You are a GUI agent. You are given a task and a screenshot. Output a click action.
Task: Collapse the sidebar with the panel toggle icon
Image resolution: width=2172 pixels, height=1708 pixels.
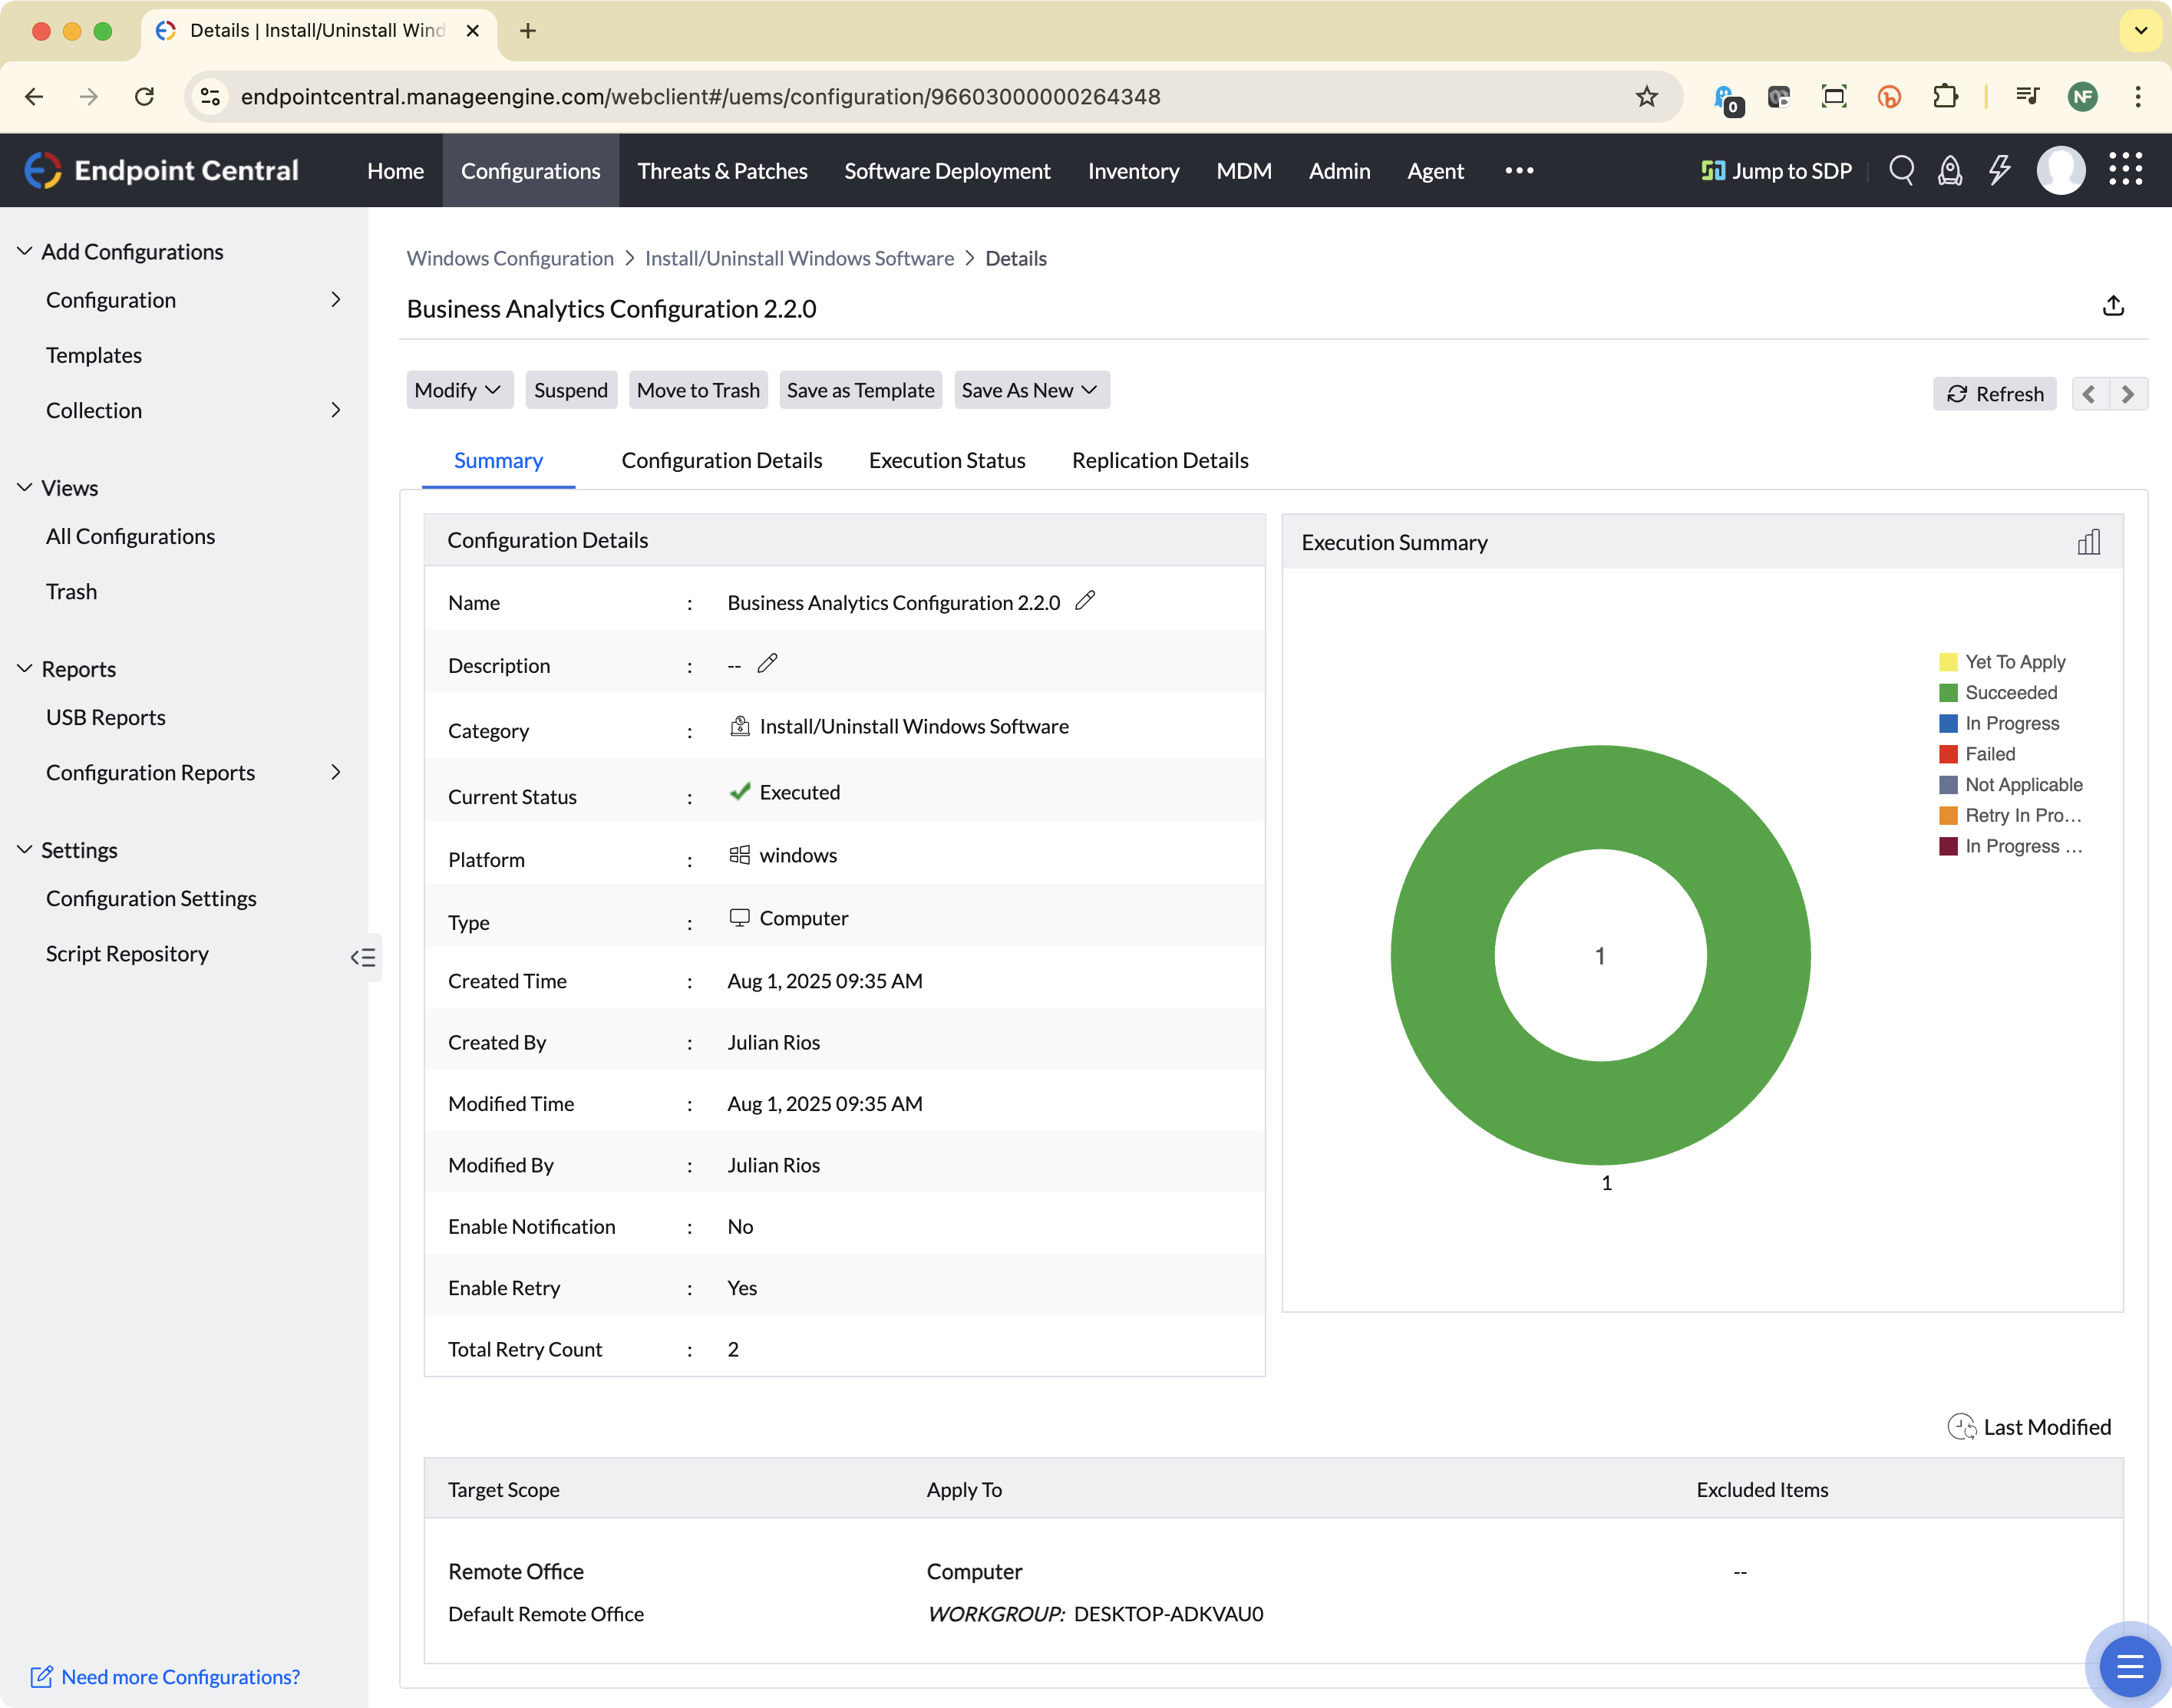pyautogui.click(x=363, y=957)
